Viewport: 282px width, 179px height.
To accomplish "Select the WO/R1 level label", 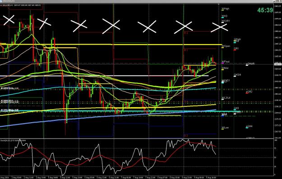I will point(226,21).
